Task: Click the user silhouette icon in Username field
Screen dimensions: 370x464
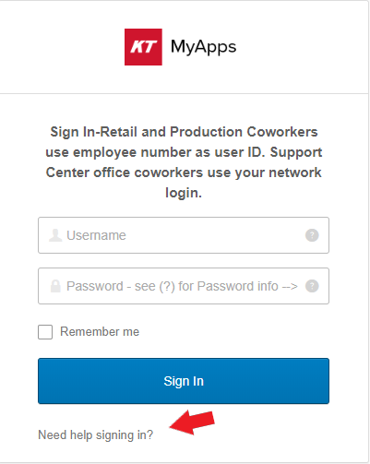Action: tap(55, 235)
